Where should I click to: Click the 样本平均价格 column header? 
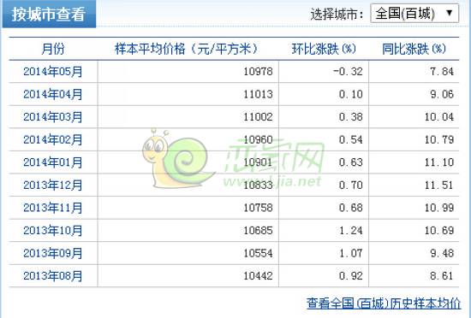click(x=187, y=49)
